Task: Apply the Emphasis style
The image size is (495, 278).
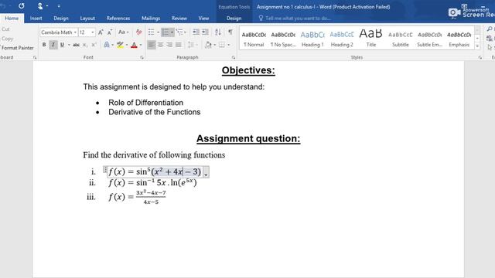Action: (459, 39)
